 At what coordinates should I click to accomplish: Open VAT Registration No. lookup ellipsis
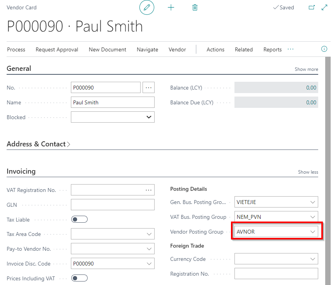[x=149, y=190]
